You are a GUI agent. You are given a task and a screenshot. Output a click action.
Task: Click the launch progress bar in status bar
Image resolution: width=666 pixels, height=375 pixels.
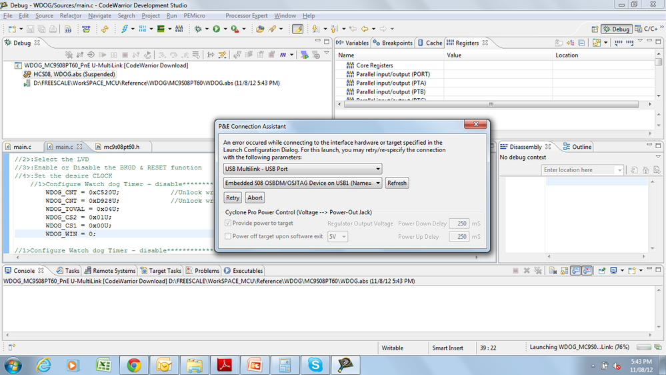[x=644, y=348]
